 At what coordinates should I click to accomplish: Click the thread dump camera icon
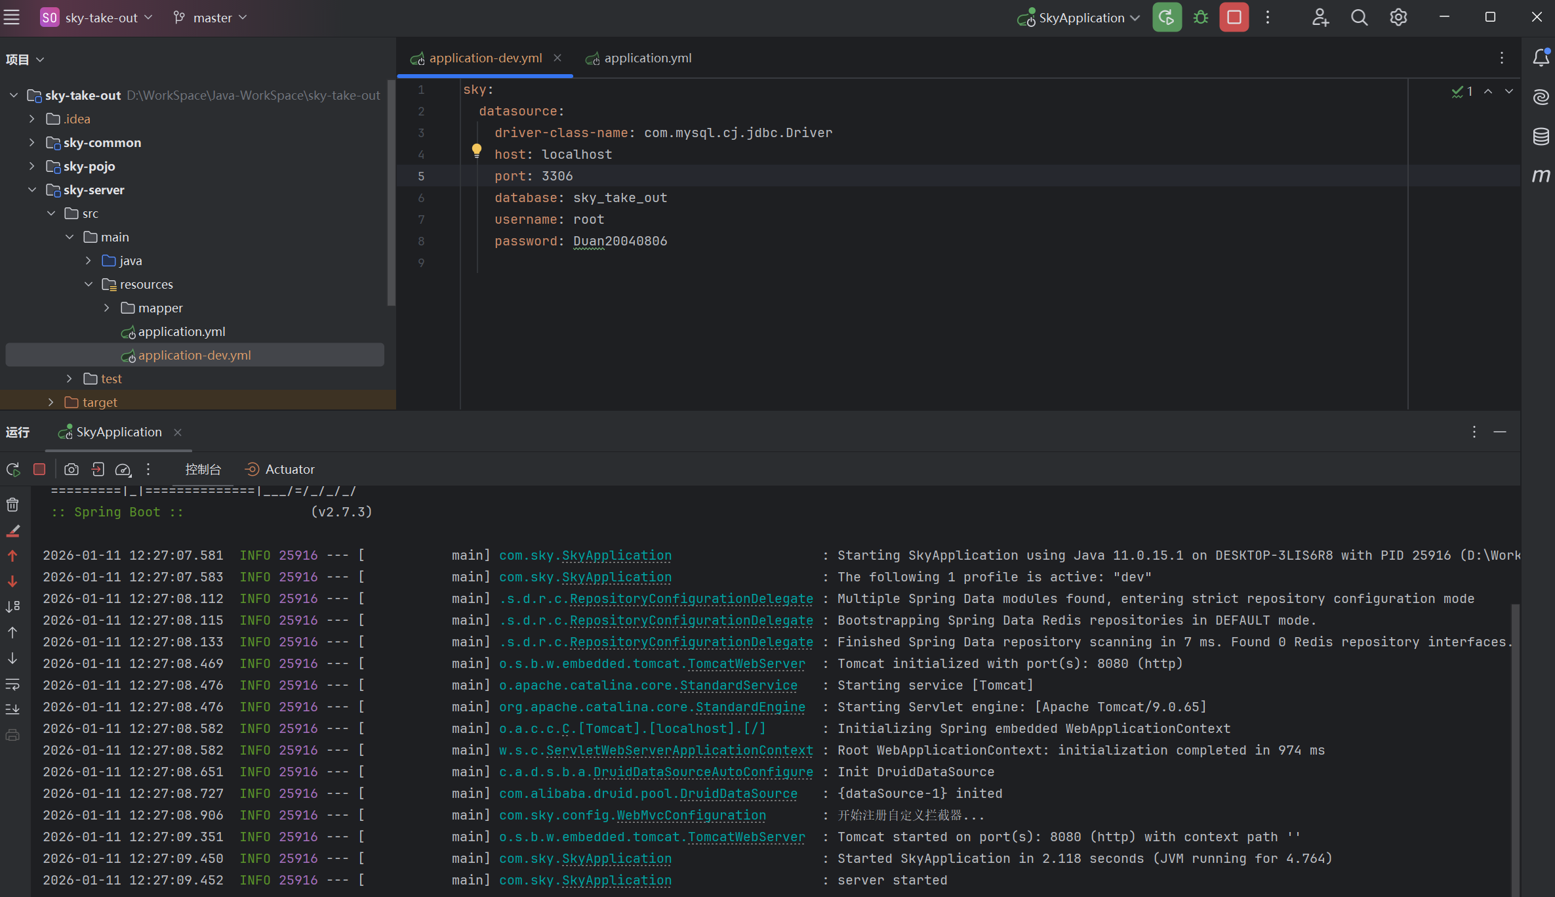click(71, 469)
